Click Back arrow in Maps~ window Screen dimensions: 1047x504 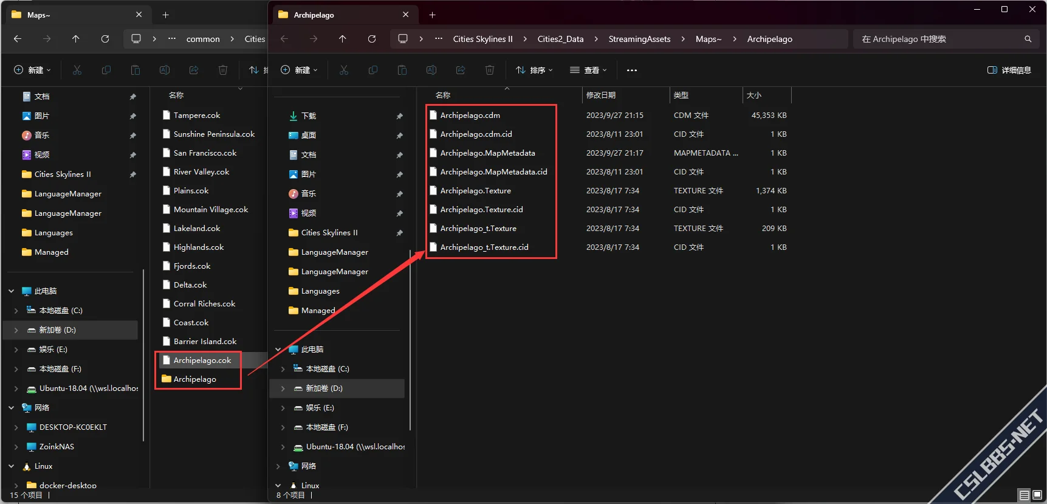click(18, 39)
